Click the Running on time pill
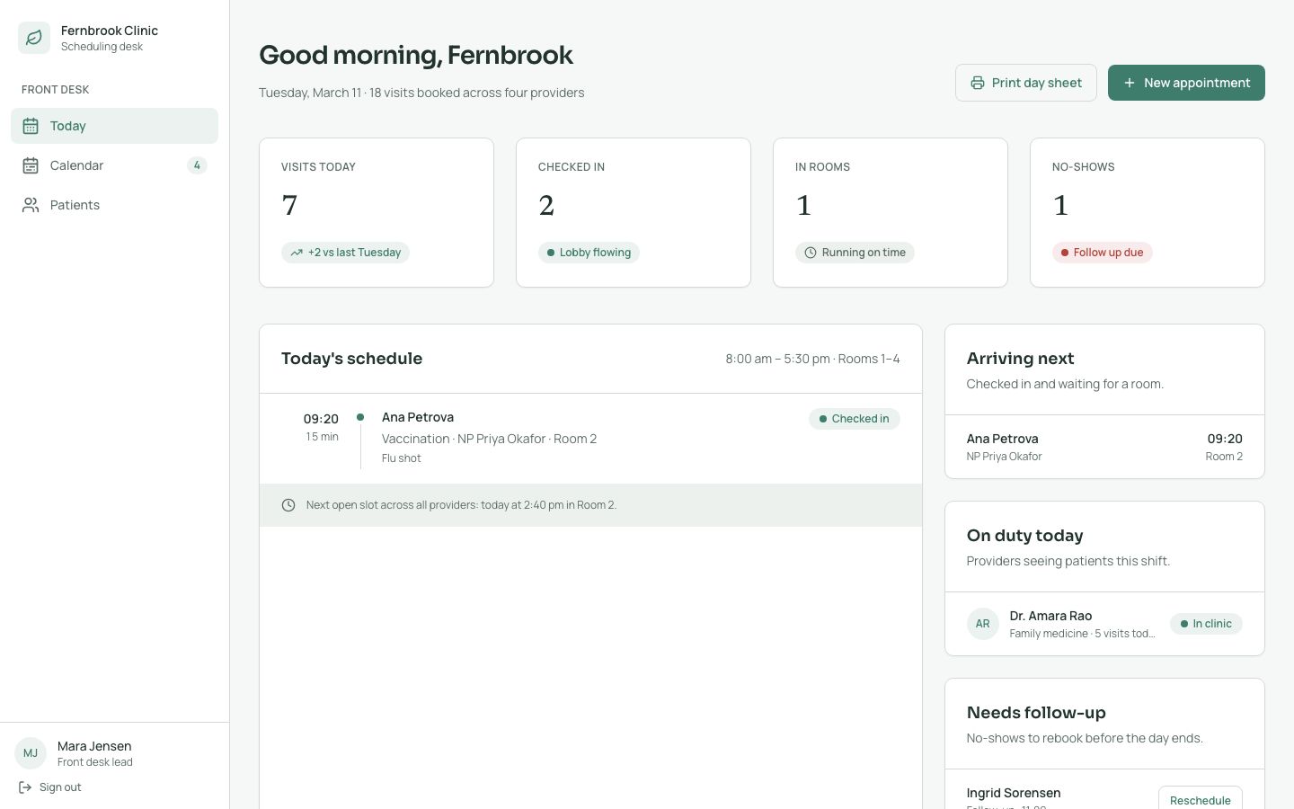 coord(855,253)
